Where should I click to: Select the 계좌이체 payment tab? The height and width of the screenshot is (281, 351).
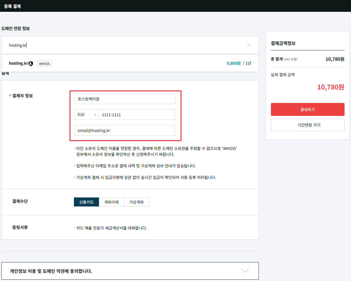point(112,202)
